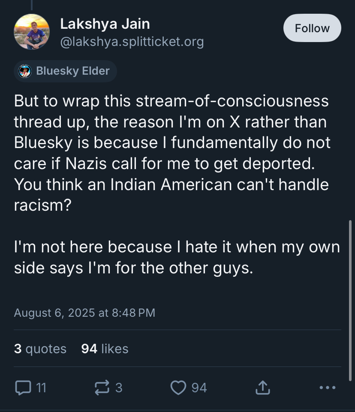Open the @lakshya.splitticket.org handle link

(132, 42)
